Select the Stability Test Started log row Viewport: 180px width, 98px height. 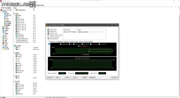(x=83, y=32)
